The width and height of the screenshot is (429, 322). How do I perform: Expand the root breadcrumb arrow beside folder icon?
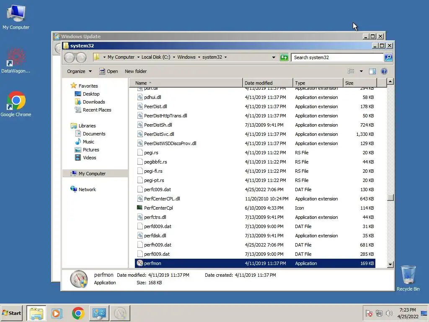pyautogui.click(x=104, y=57)
